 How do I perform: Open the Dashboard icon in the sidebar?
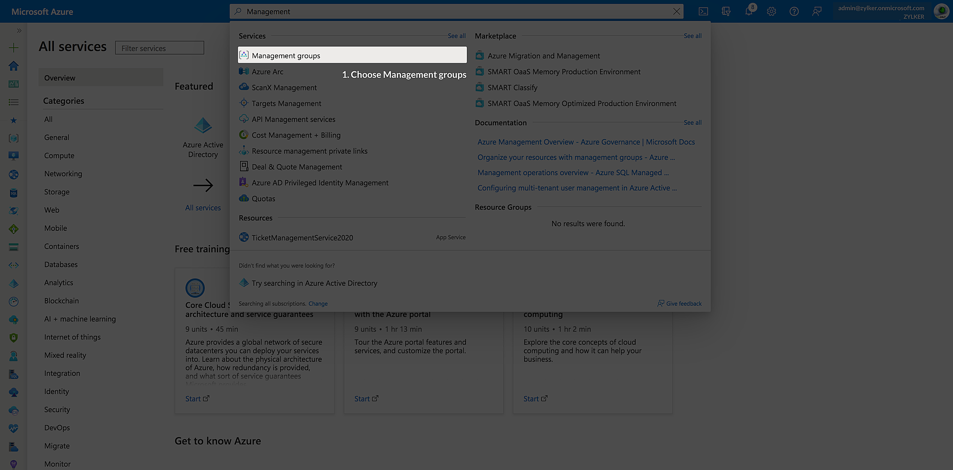(14, 84)
